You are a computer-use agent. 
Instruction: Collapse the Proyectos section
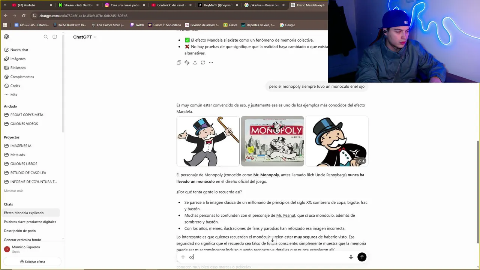(12, 137)
